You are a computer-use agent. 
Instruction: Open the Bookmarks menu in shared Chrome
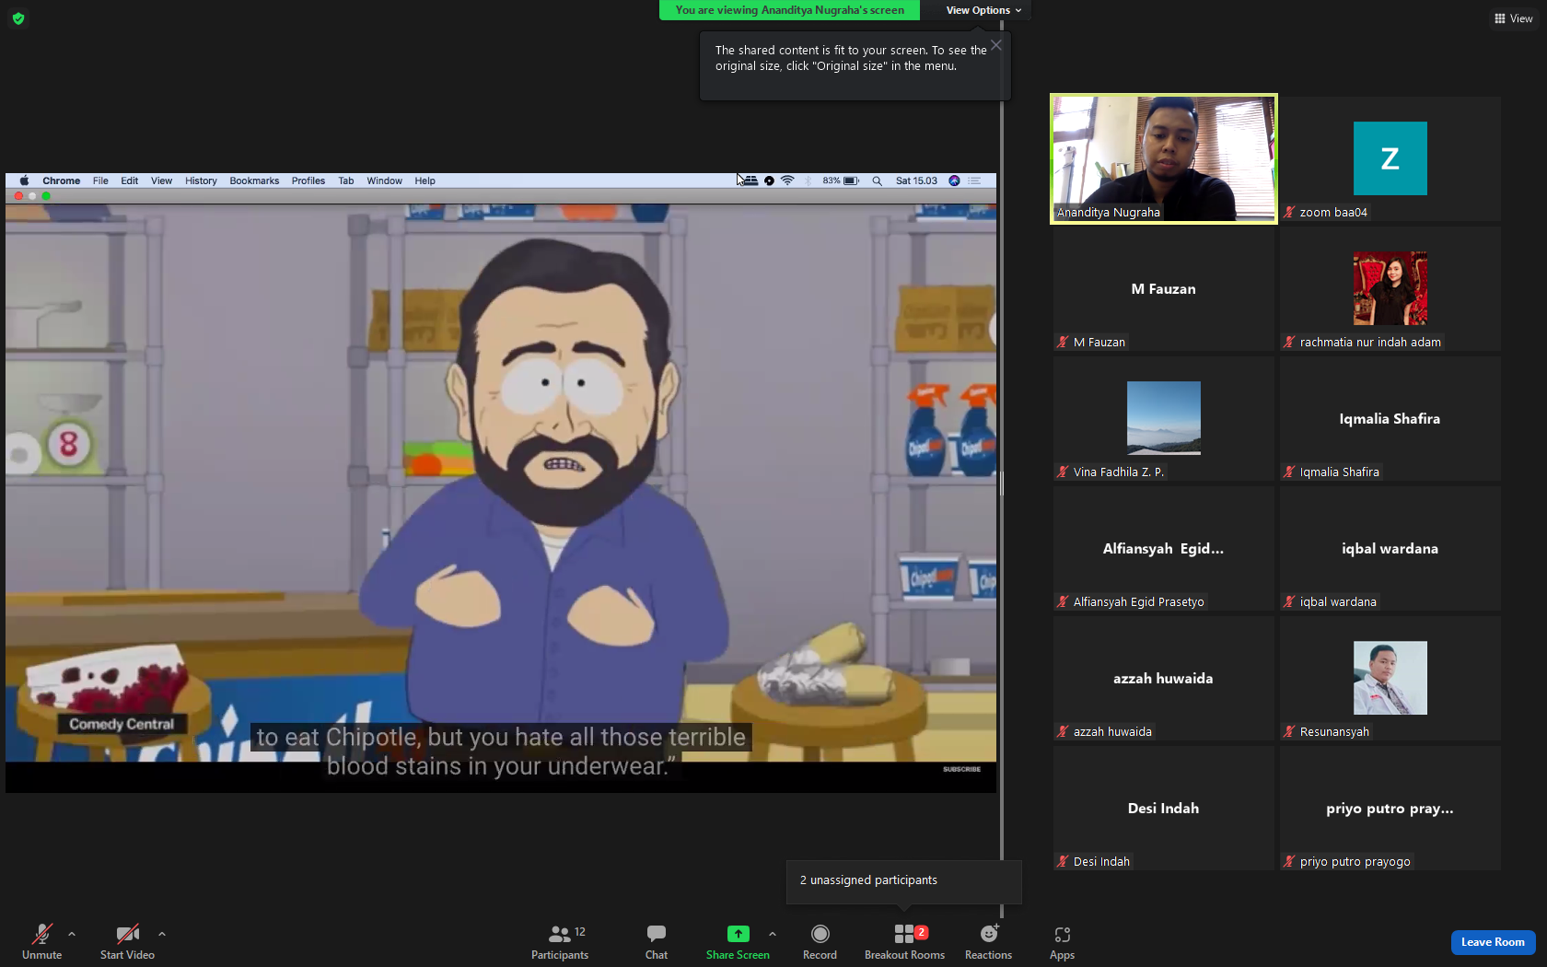[254, 181]
